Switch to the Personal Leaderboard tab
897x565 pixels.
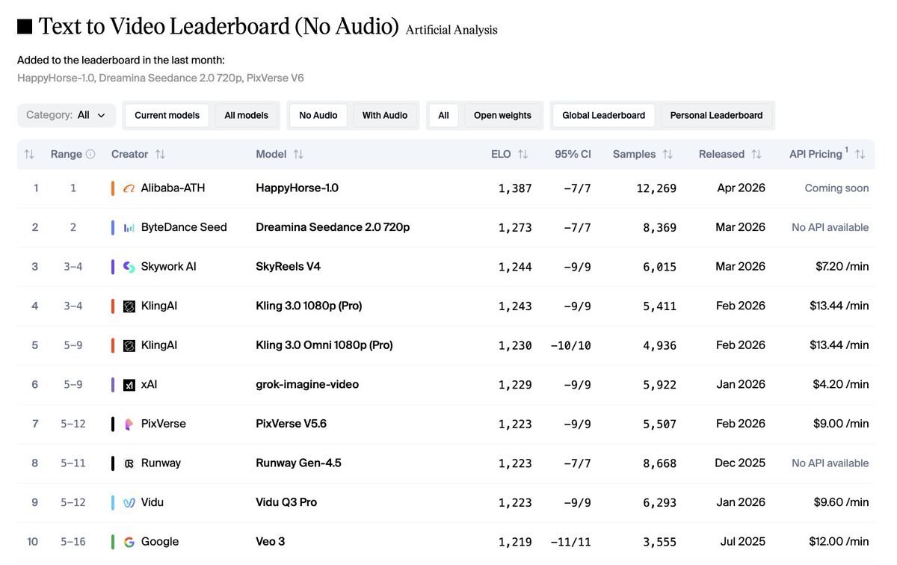point(717,115)
